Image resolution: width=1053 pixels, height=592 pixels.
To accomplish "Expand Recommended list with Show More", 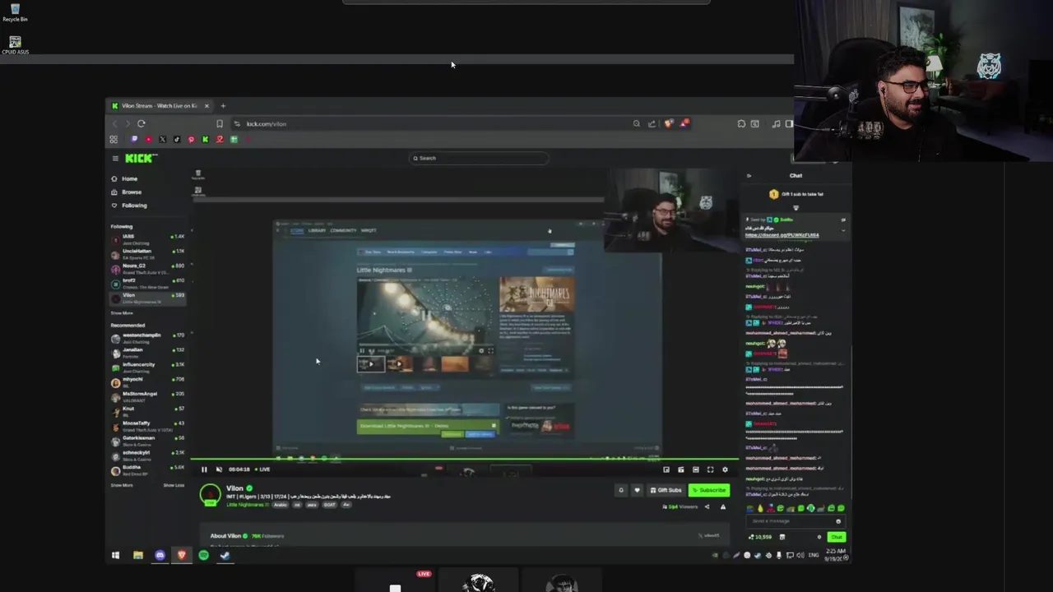I will point(122,485).
